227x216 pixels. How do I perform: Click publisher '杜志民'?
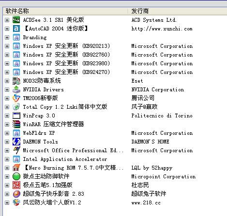[140, 185]
